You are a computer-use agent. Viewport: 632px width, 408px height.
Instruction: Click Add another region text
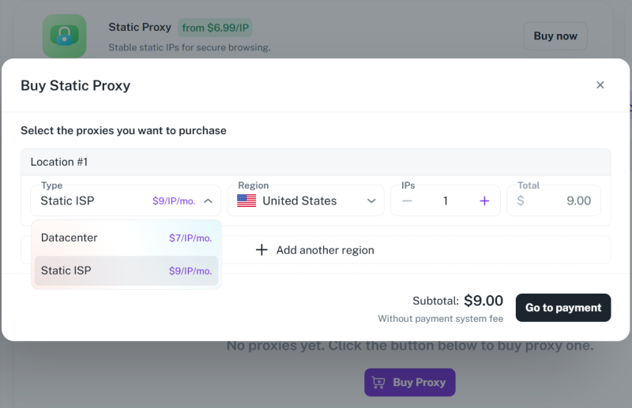[x=325, y=250]
